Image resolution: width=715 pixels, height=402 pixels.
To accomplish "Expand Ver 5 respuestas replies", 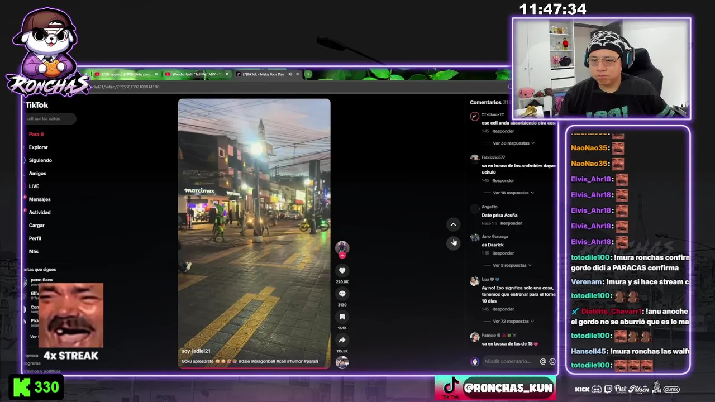I will point(512,265).
